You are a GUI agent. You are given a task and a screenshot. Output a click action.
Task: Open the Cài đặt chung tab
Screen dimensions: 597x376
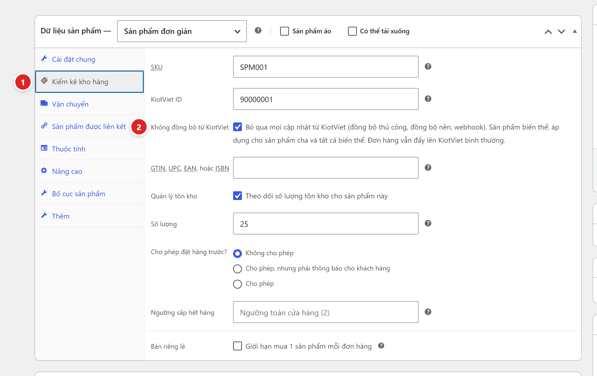(x=89, y=59)
